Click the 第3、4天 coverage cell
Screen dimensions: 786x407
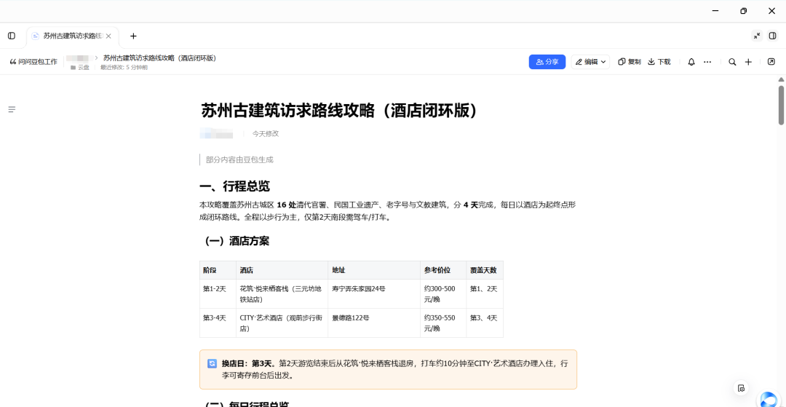(485, 323)
